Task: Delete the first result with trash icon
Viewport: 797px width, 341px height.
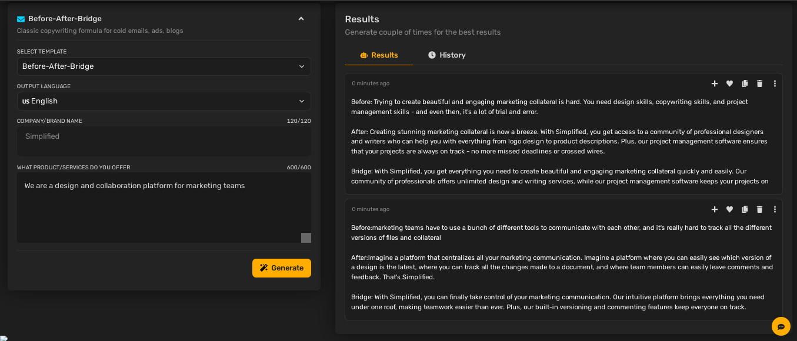Action: 759,83
